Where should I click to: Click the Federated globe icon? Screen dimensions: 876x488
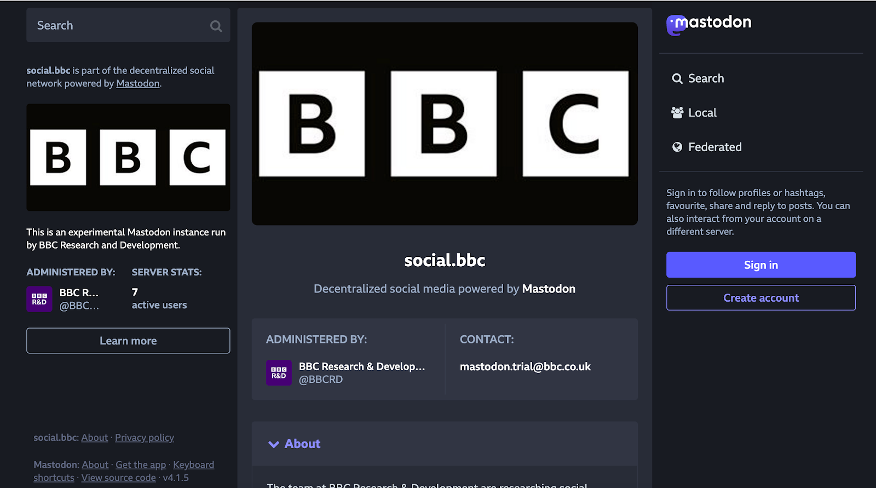(677, 147)
